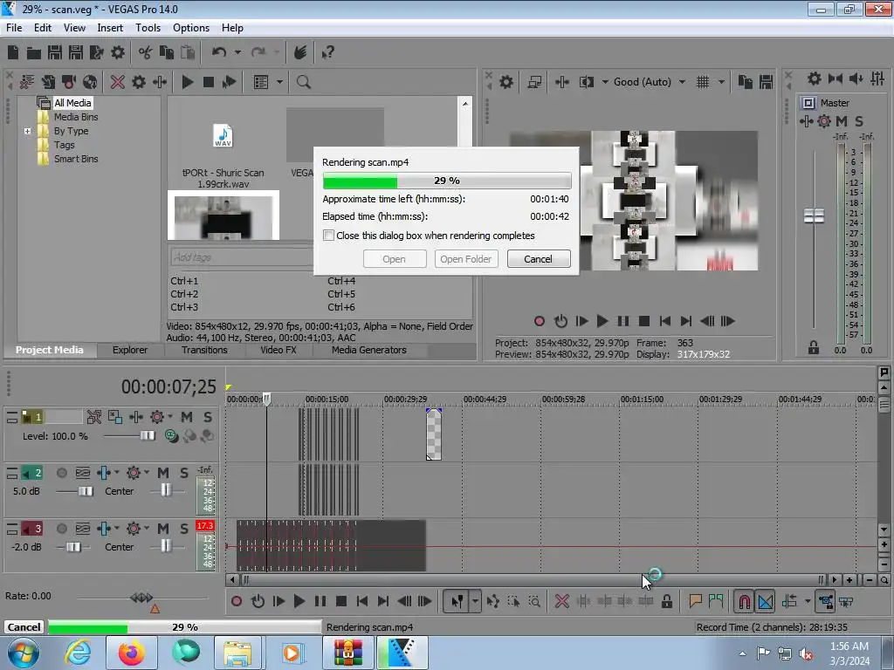Click the Insert marker flag icon in timeline toolbar

(x=696, y=601)
